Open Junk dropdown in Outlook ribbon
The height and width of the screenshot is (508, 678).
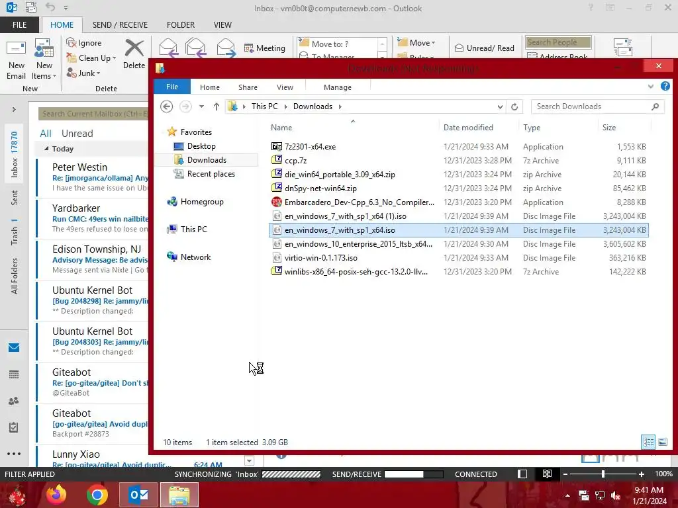(x=83, y=73)
